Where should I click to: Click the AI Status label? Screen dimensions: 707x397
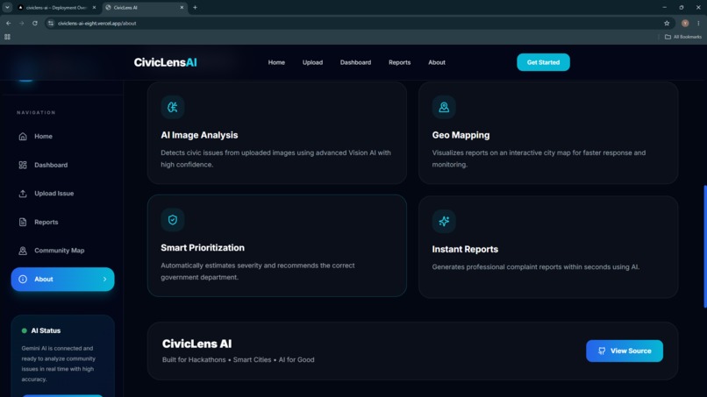coord(46,330)
